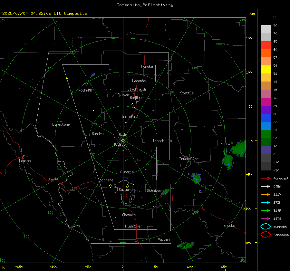Click the km label in the bottom-left corner
Image resolution: width=290 pixels, height=271 pixels.
5,267
